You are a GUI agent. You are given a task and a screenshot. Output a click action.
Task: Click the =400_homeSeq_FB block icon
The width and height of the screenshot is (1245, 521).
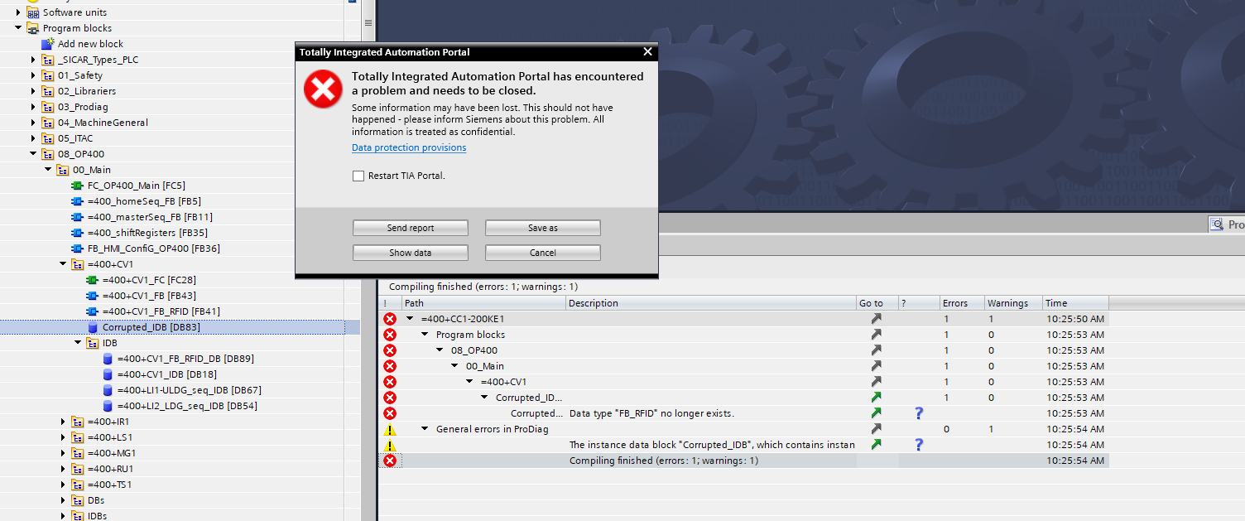click(x=78, y=201)
